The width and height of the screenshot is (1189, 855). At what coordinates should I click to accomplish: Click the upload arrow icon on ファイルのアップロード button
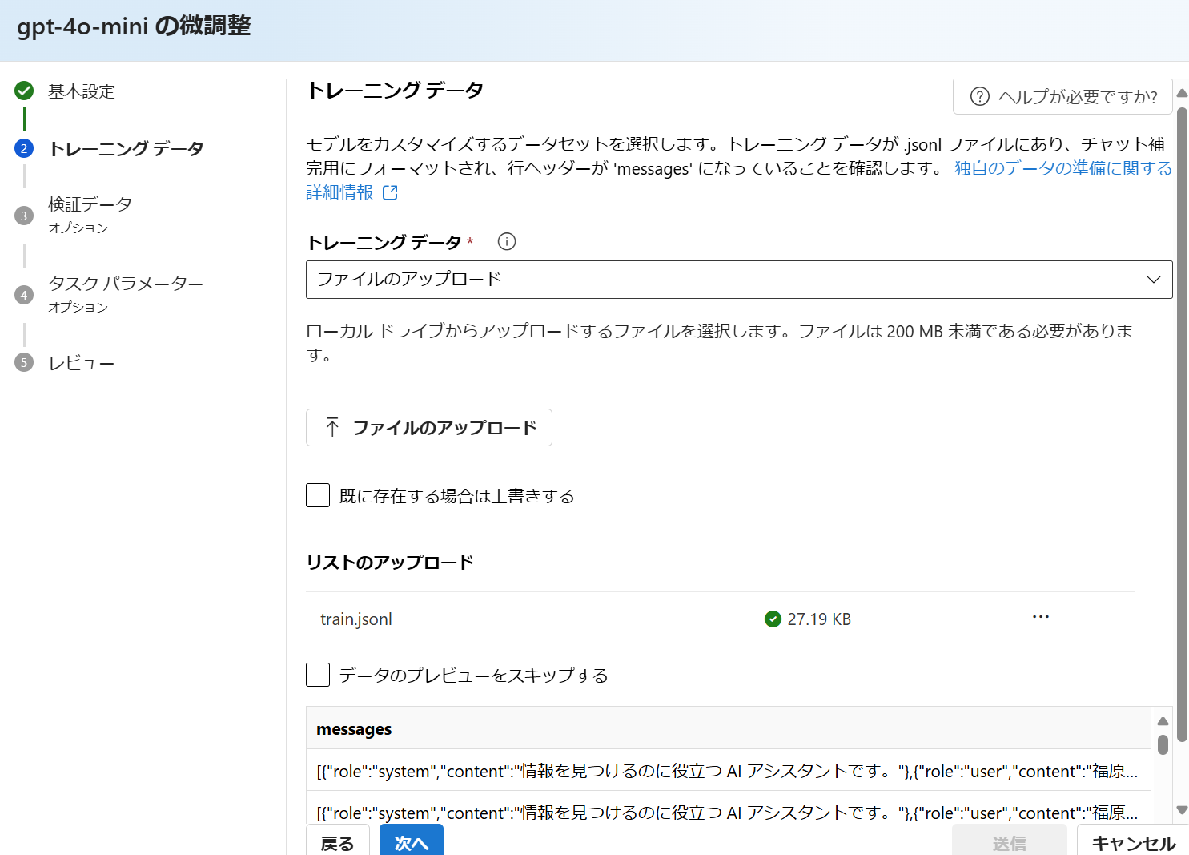coord(332,427)
